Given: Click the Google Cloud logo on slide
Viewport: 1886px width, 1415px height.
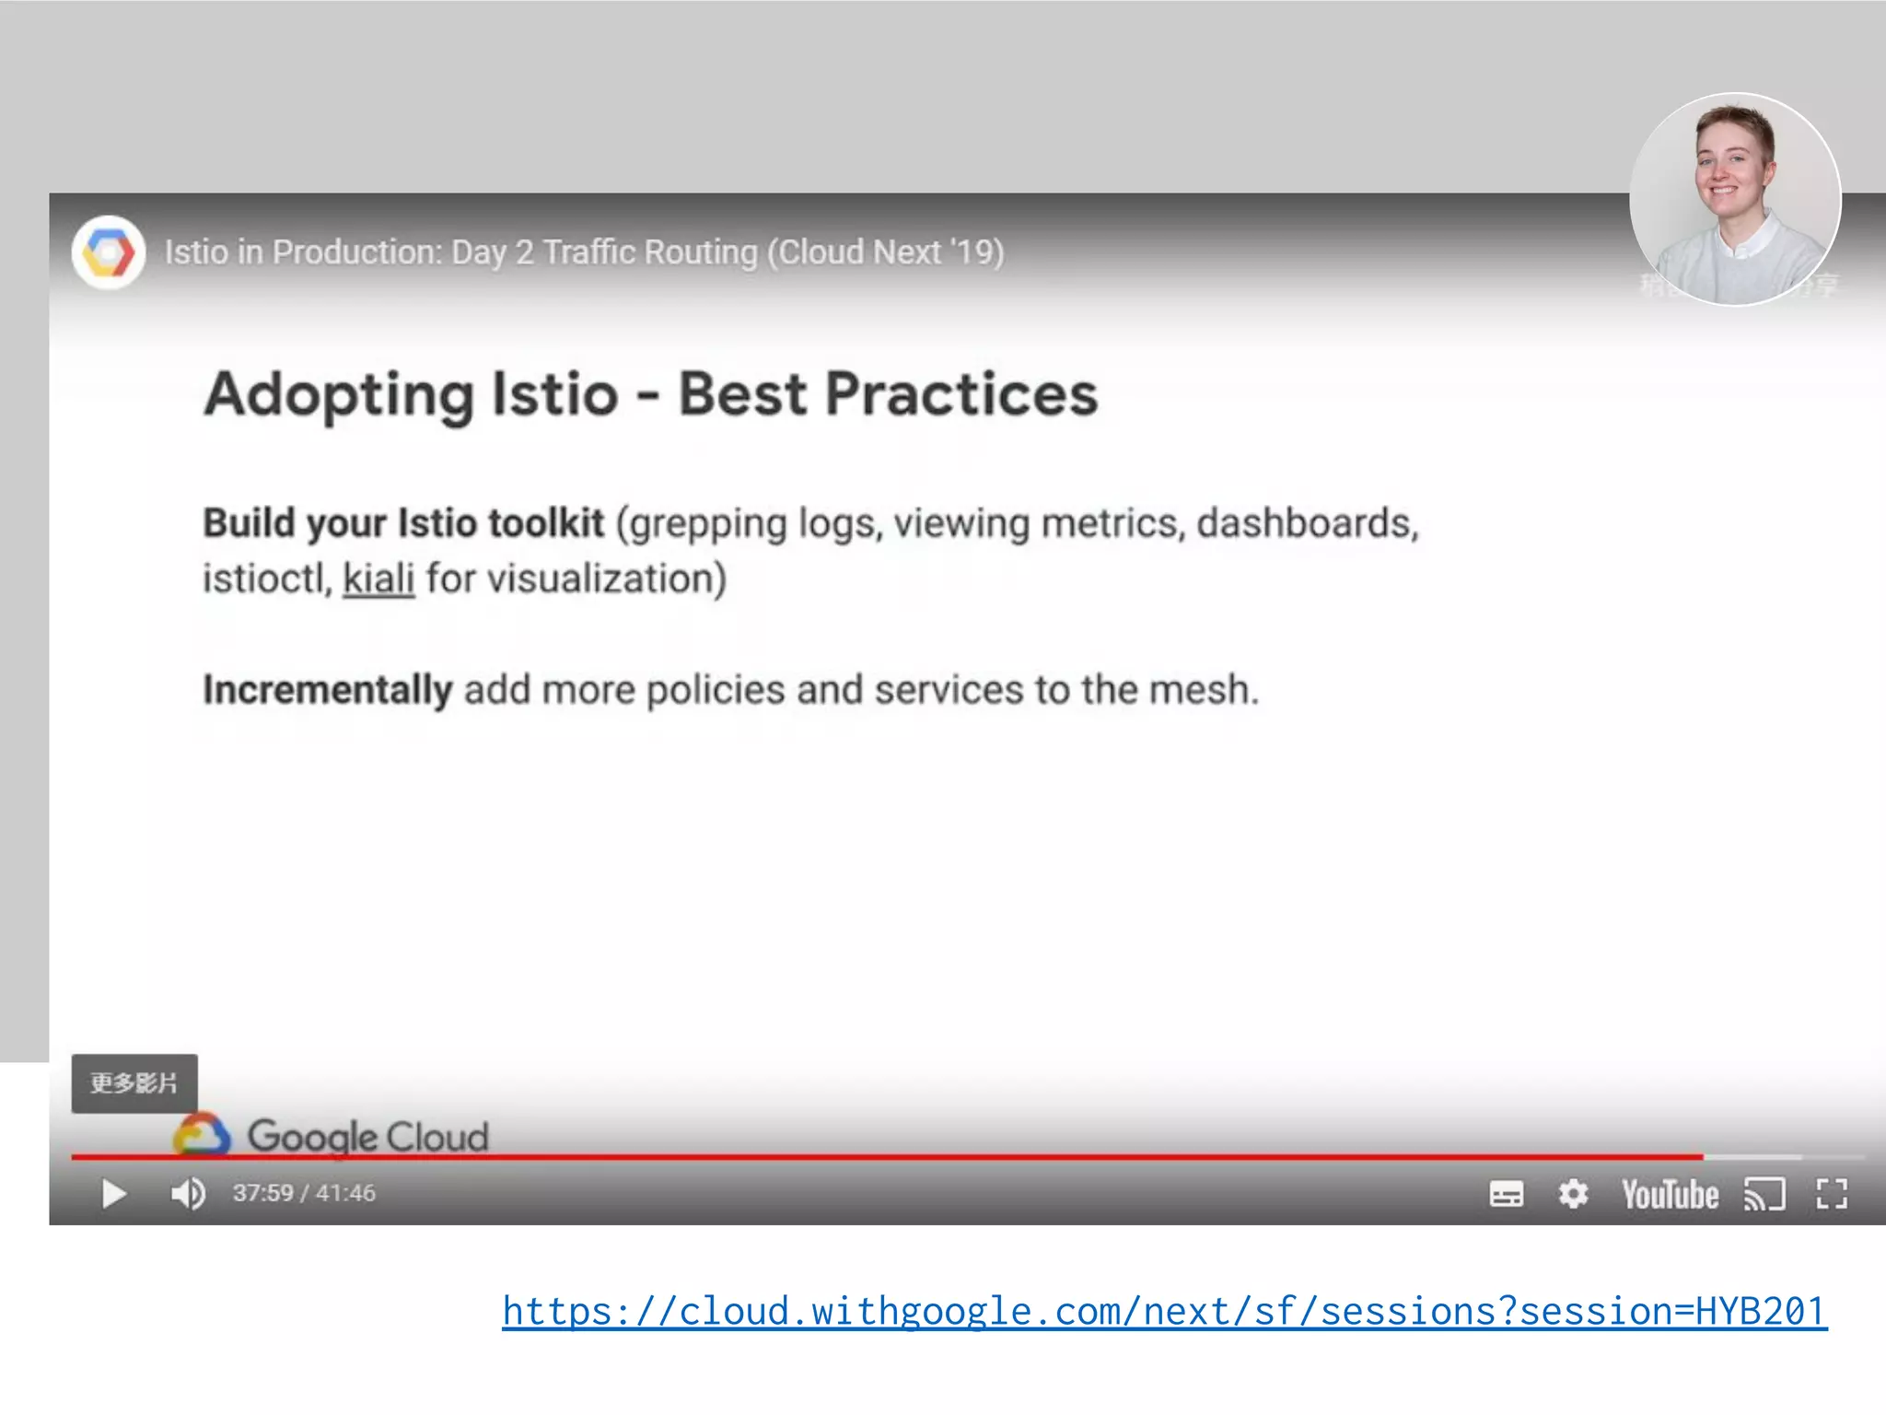Looking at the screenshot, I should [331, 1135].
